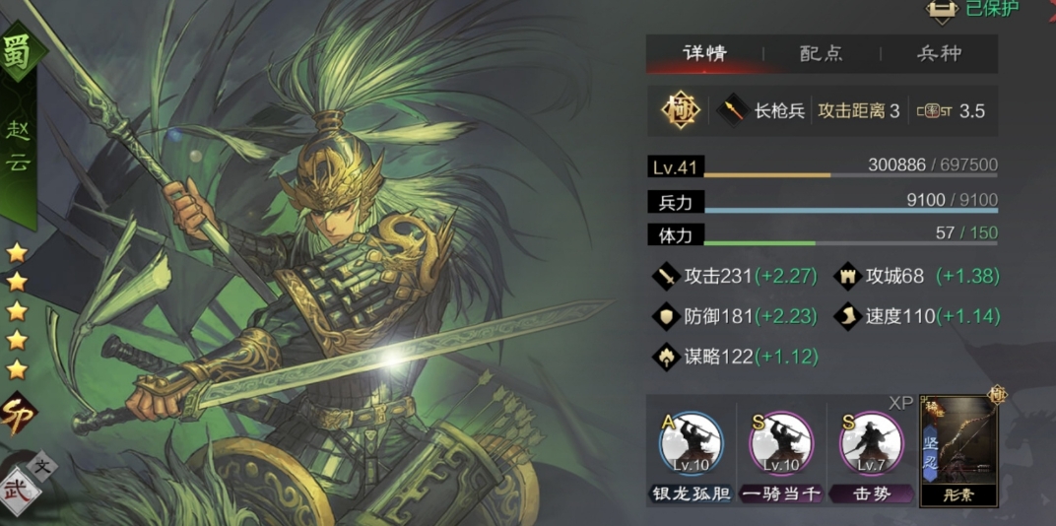The image size is (1056, 526).
Task: Switch to the 配点 tab
Action: 822,54
